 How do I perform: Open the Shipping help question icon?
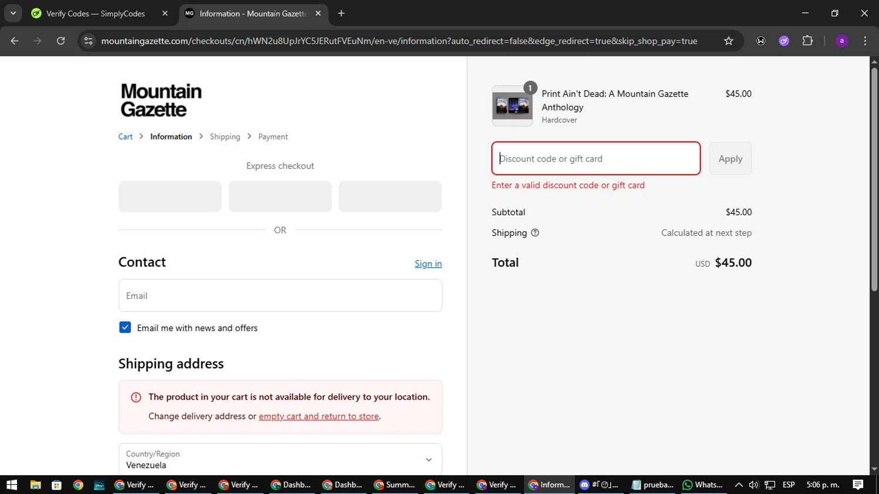click(x=535, y=233)
